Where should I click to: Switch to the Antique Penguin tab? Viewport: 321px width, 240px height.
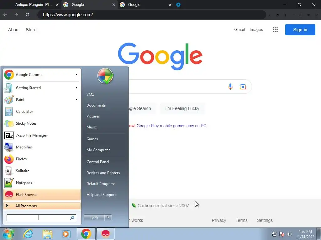[x=31, y=5]
